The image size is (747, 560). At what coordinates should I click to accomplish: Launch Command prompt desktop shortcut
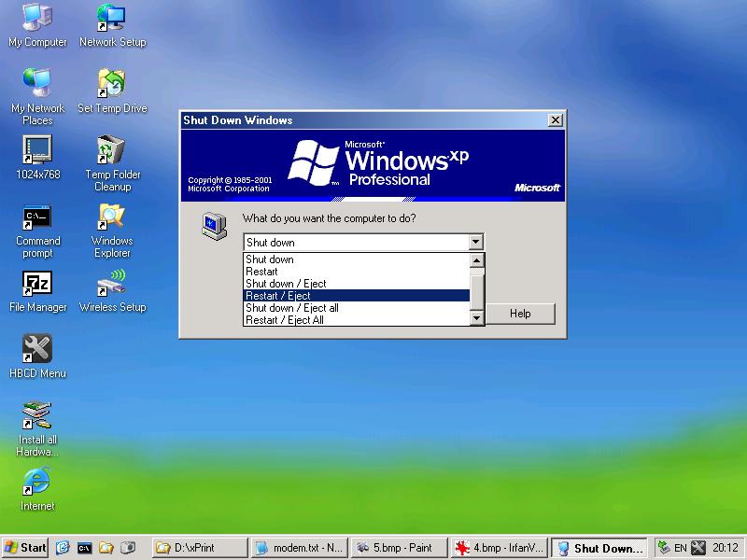(x=37, y=230)
